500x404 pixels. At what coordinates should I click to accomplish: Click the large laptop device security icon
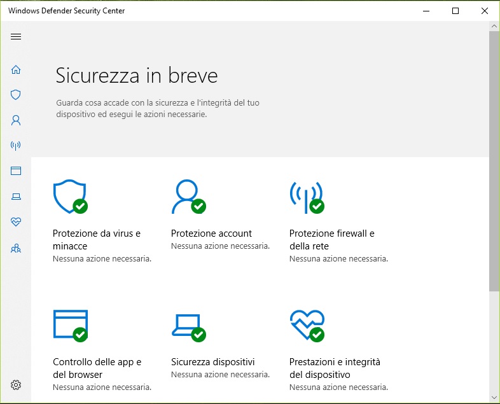coord(189,328)
